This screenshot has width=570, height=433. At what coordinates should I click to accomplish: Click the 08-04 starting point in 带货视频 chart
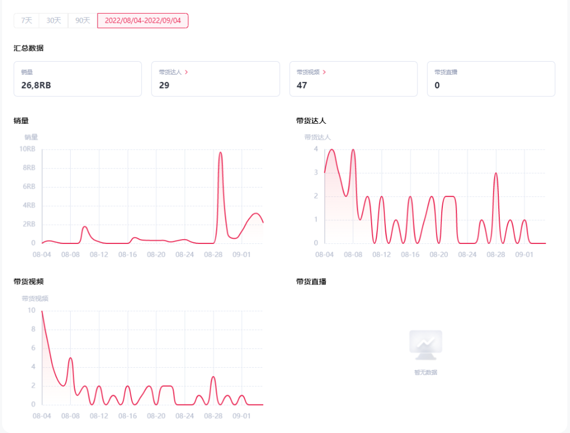[42, 311]
